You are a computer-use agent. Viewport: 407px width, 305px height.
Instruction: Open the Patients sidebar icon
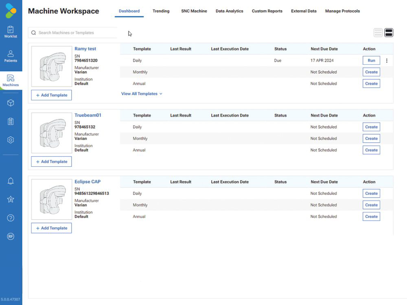pos(11,56)
